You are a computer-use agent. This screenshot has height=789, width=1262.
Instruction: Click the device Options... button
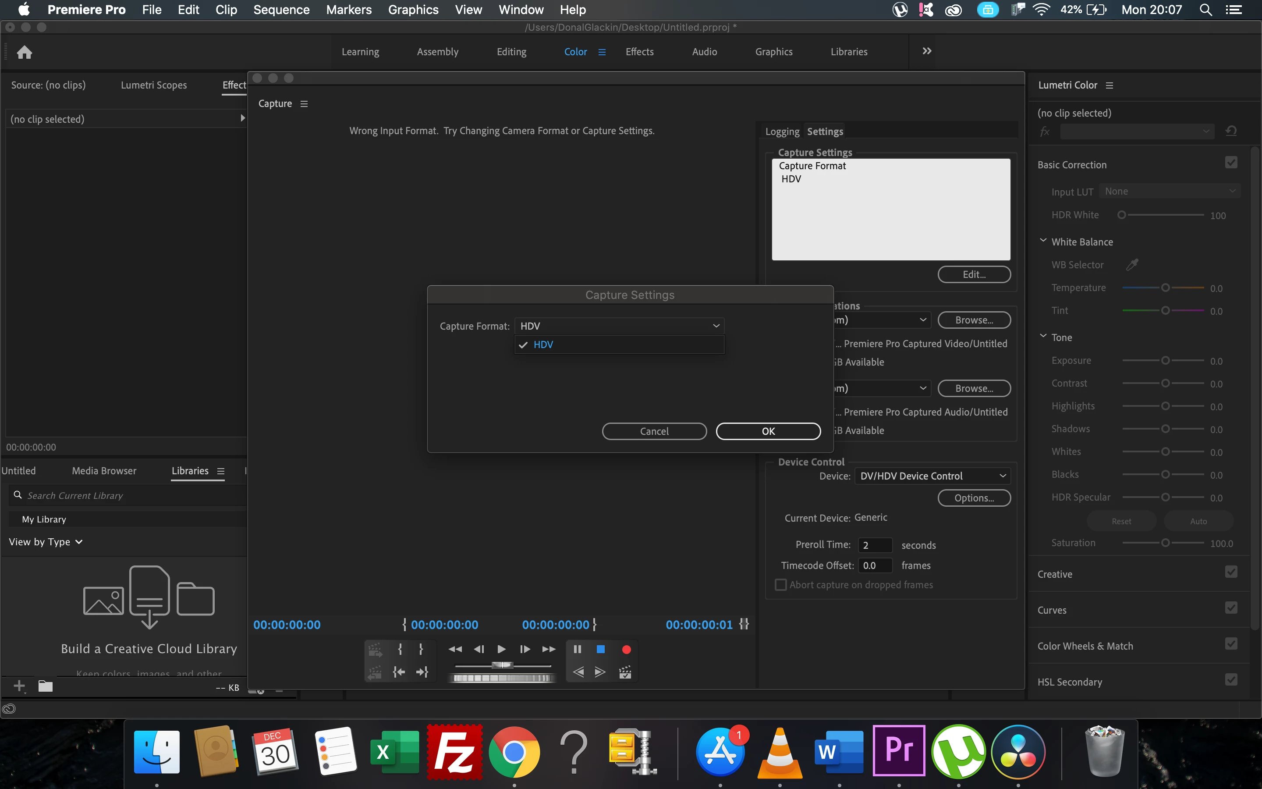pyautogui.click(x=974, y=498)
